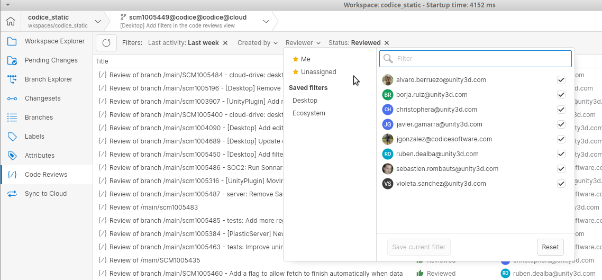Click the Pending Changes sidebar icon
This screenshot has height=280, width=602.
(x=12, y=60)
